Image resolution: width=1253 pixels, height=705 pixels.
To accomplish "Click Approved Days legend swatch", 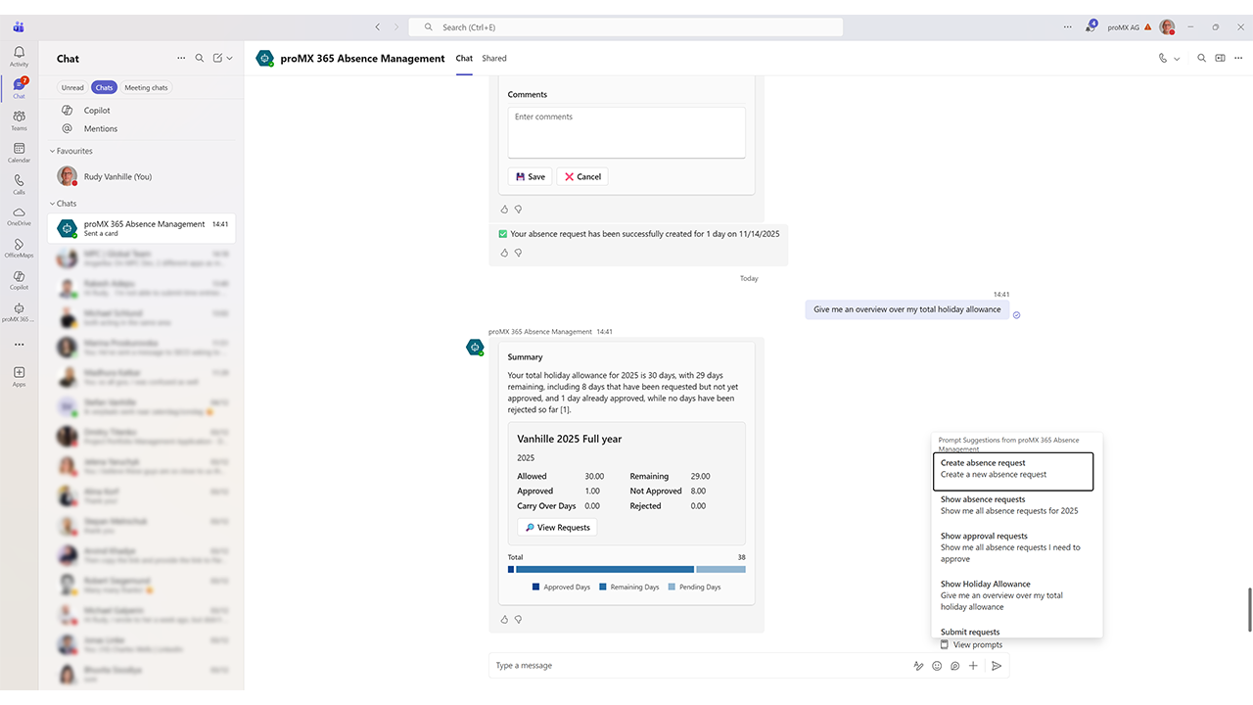I will (x=536, y=587).
